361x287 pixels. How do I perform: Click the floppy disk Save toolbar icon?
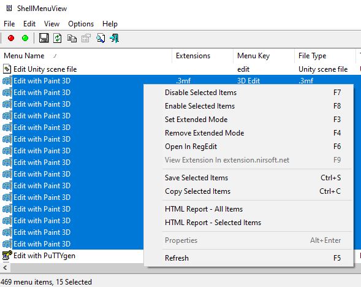[x=44, y=38]
